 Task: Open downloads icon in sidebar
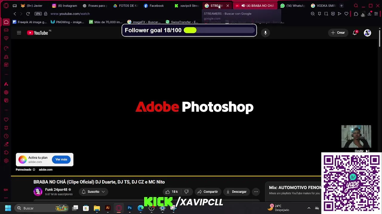6,144
